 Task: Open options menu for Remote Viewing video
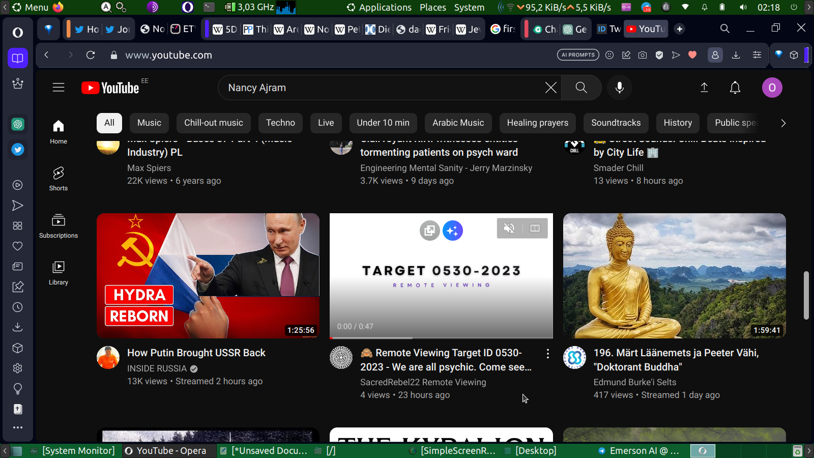click(547, 354)
